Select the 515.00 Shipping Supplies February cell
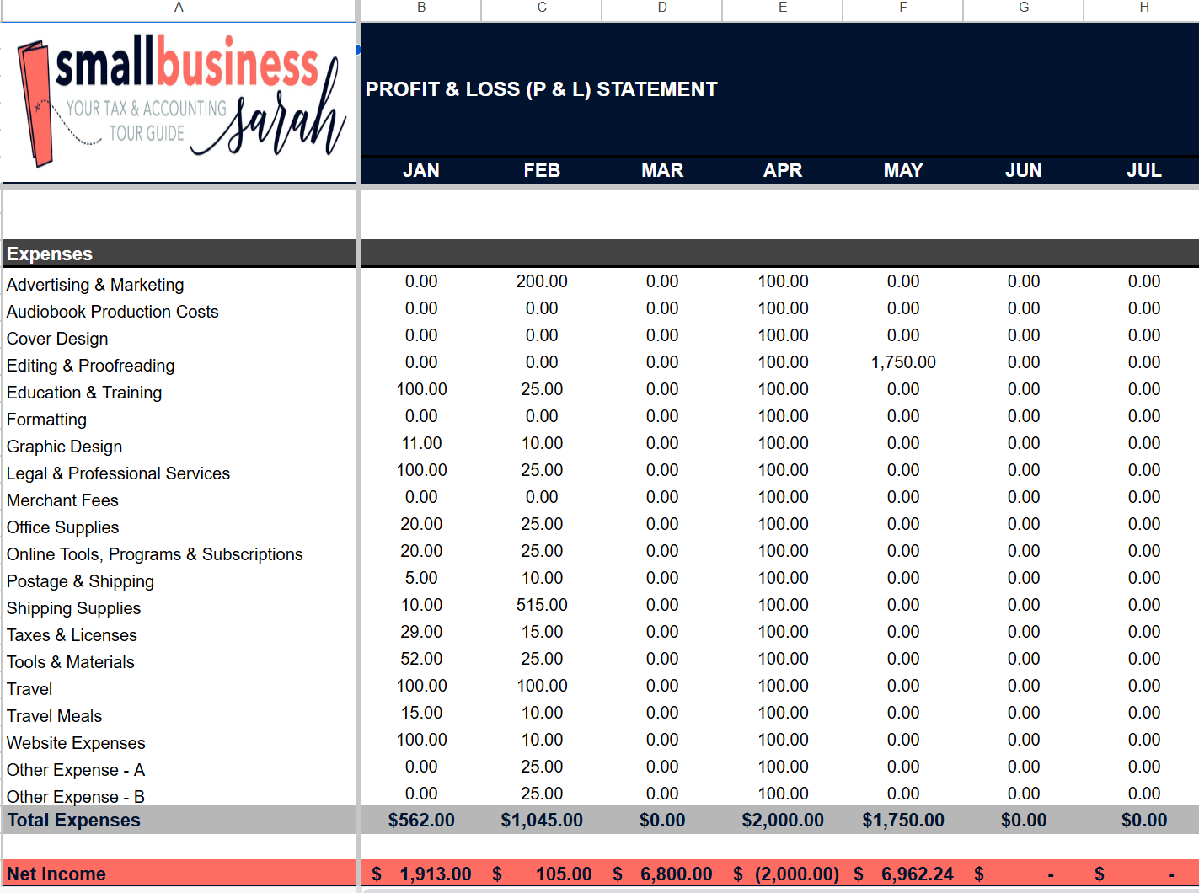The height and width of the screenshot is (893, 1199). coord(542,605)
